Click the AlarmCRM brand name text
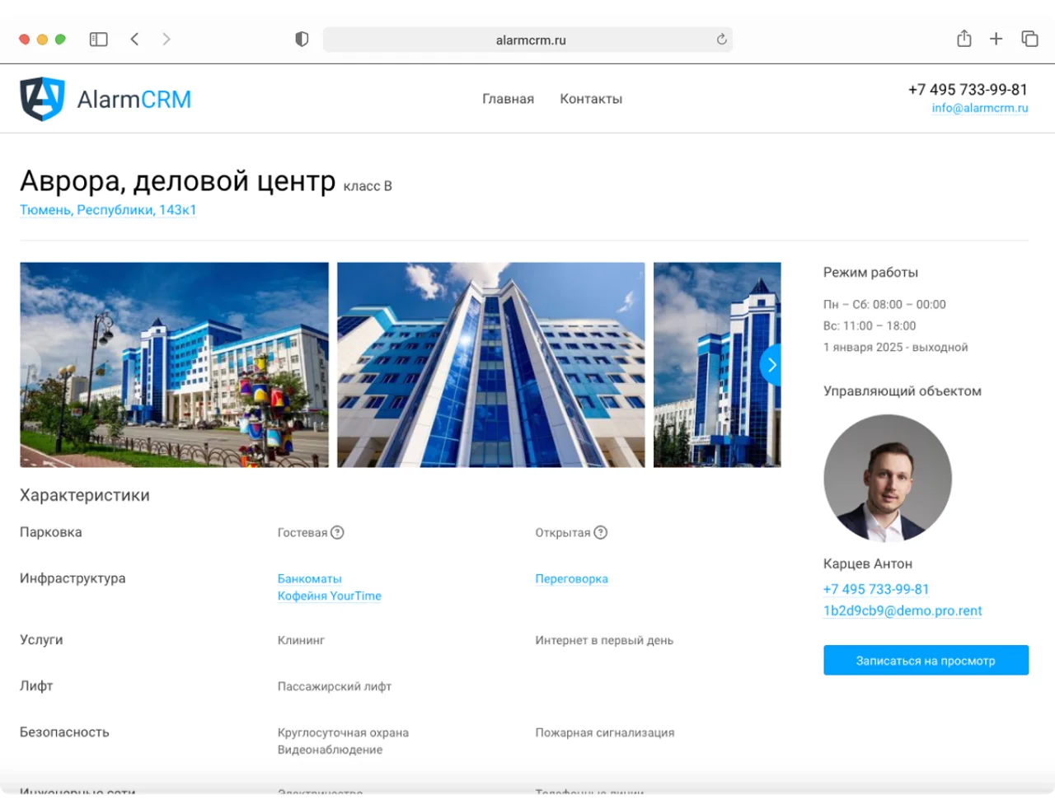 click(134, 100)
